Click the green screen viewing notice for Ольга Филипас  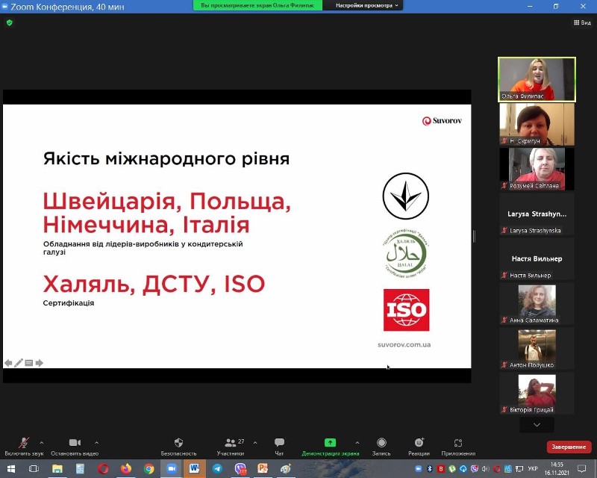(x=257, y=5)
